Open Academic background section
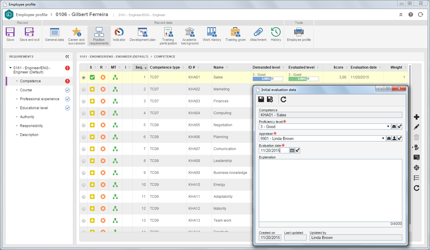The image size is (430, 250). click(x=190, y=32)
